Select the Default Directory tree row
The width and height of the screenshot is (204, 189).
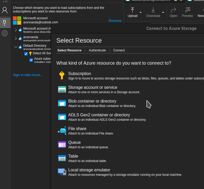coord(33,47)
